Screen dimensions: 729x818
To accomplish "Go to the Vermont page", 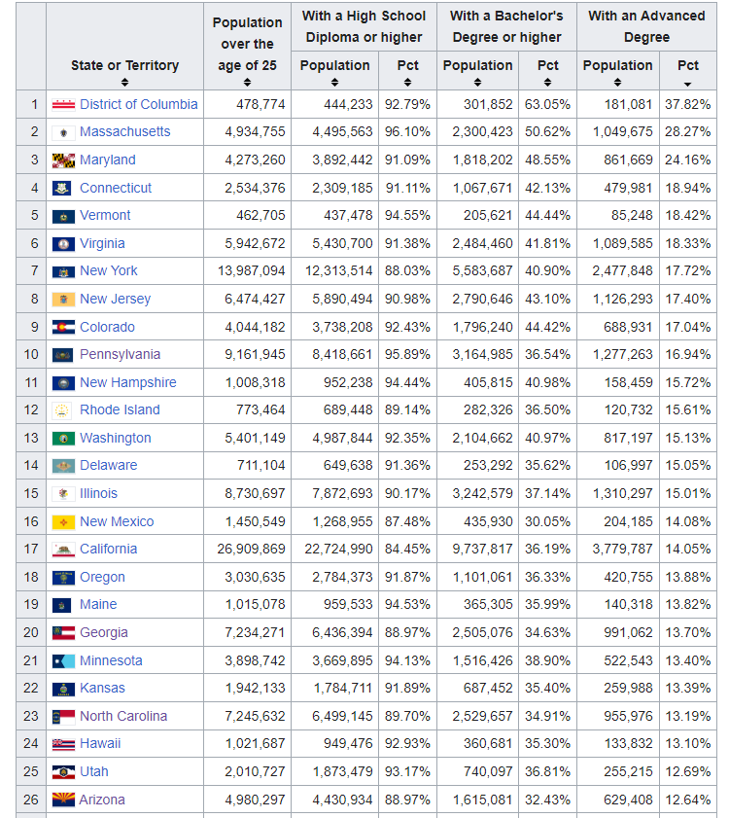I will pyautogui.click(x=105, y=215).
